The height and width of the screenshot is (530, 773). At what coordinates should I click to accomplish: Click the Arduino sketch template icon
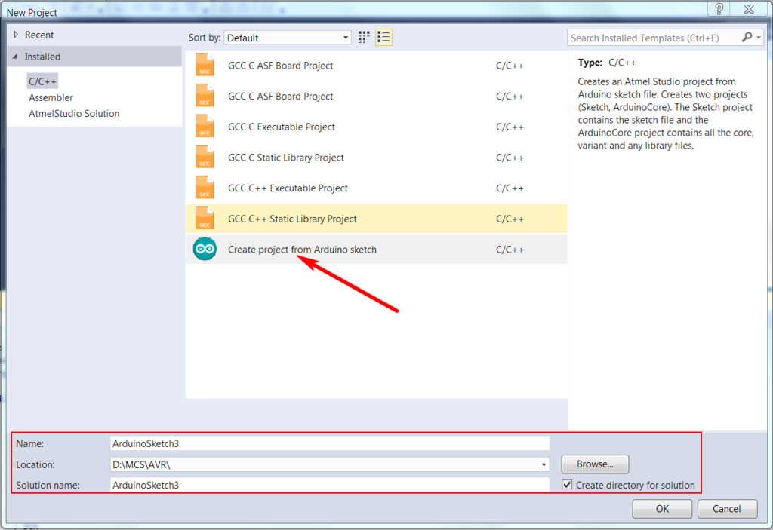[205, 250]
